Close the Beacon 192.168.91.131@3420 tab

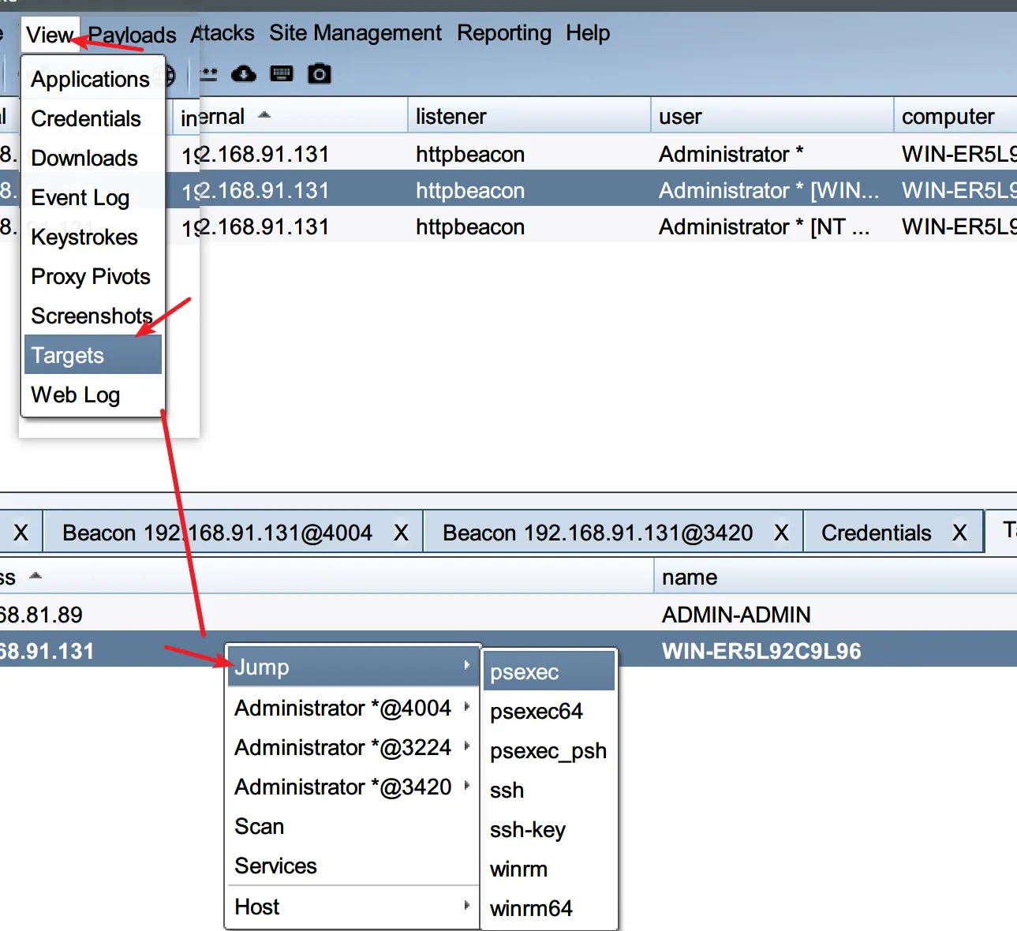781,533
